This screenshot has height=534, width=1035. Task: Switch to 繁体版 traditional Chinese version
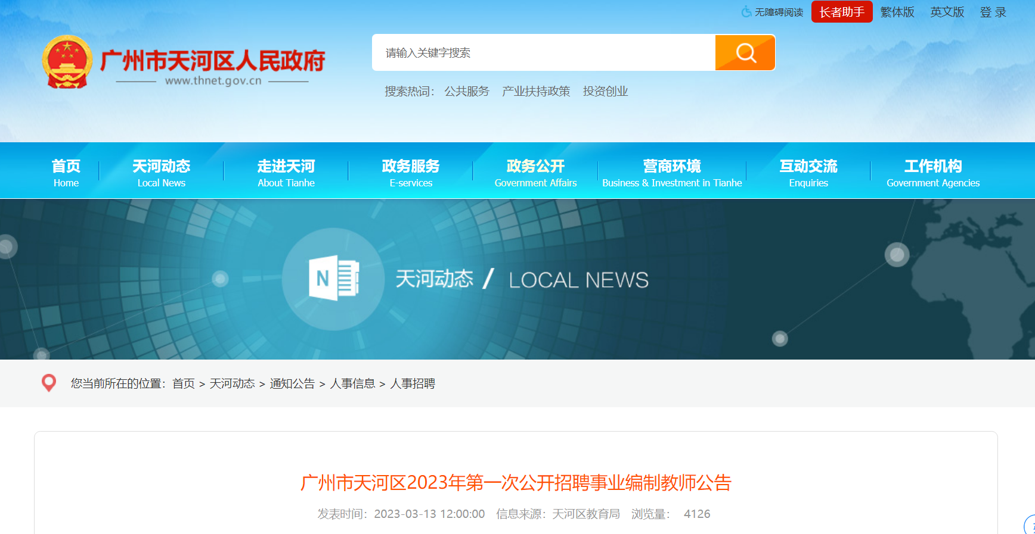[897, 12]
